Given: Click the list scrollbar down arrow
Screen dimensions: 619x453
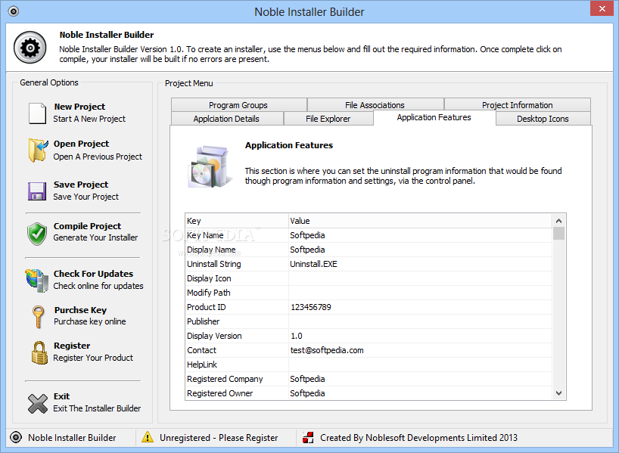Looking at the screenshot, I should tap(558, 393).
